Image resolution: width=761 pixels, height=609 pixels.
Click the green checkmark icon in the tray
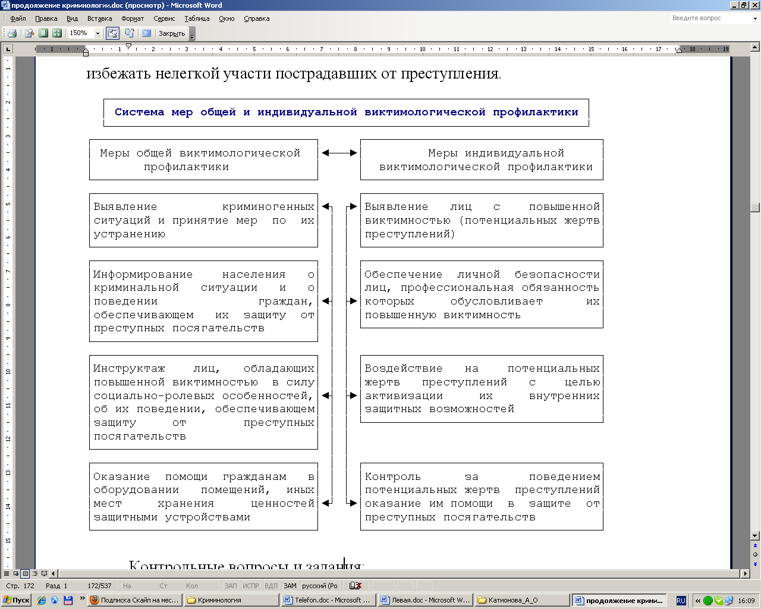point(719,601)
